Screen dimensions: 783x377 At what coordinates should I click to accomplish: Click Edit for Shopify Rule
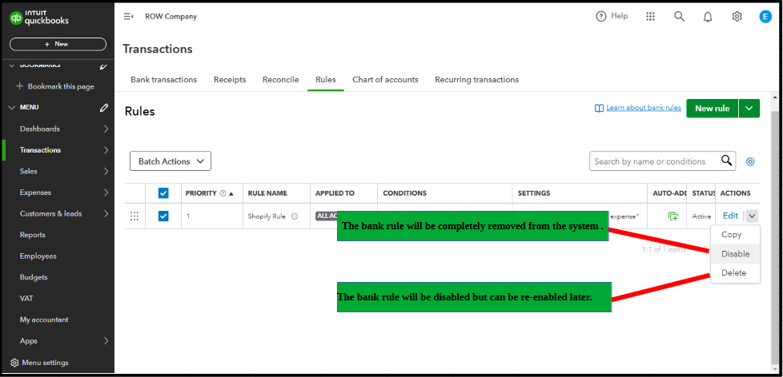click(731, 216)
